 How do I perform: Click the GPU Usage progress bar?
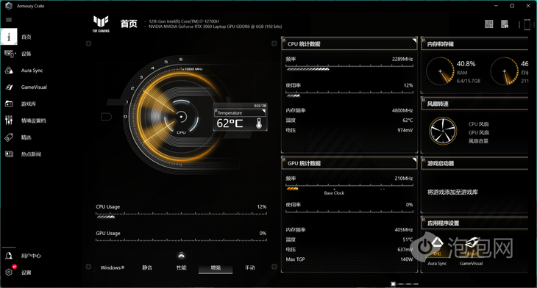coord(181,240)
